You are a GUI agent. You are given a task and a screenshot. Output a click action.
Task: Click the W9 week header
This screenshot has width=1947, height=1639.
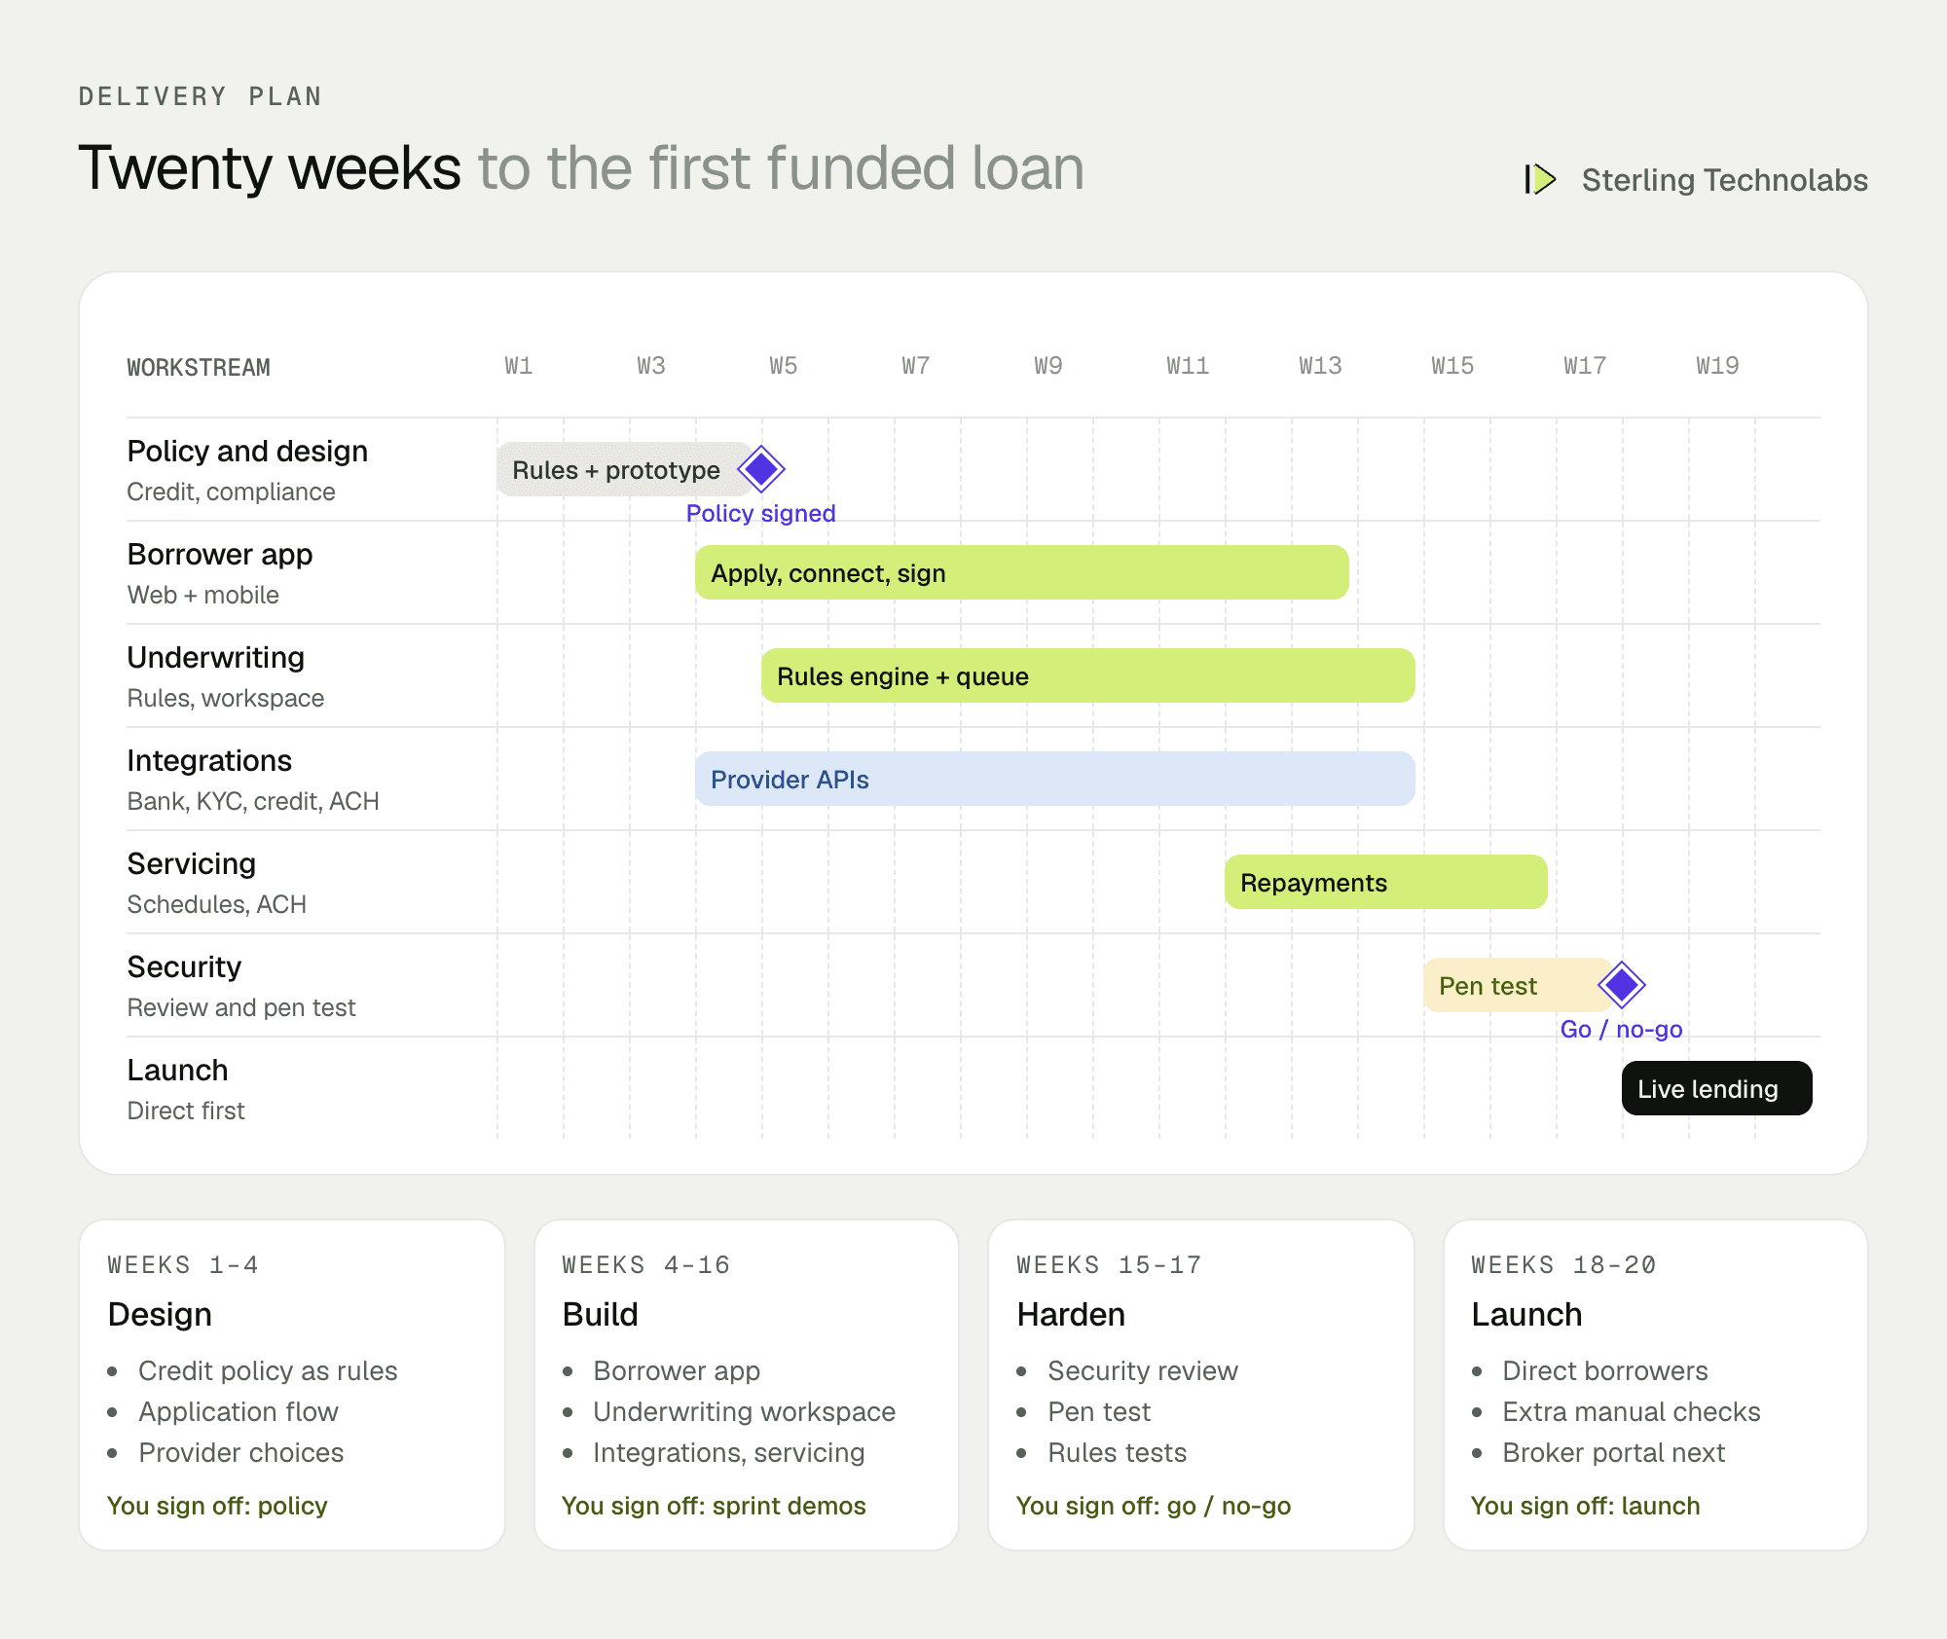(x=1048, y=366)
